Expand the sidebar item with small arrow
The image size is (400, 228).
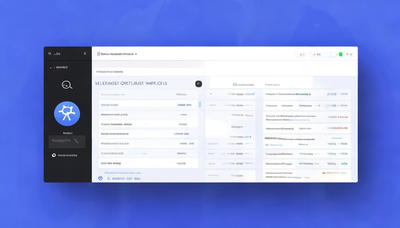(x=51, y=68)
